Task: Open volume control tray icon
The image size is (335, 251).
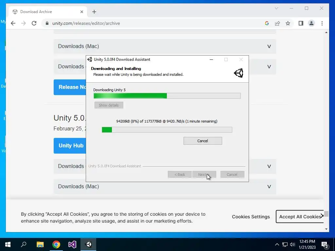Action: 292,244
